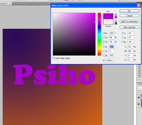Select the H hue radio button
This screenshot has height=125, width=142.
[104, 33]
